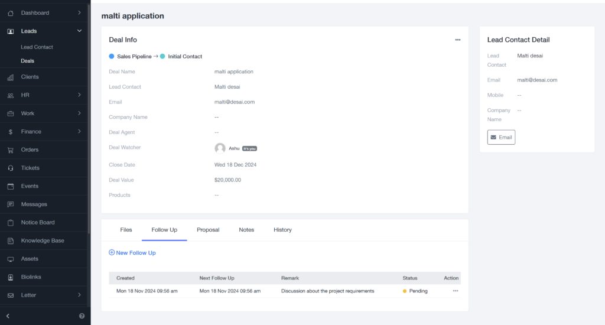
Task: Expand the Finance sidebar menu
Action: point(79,132)
